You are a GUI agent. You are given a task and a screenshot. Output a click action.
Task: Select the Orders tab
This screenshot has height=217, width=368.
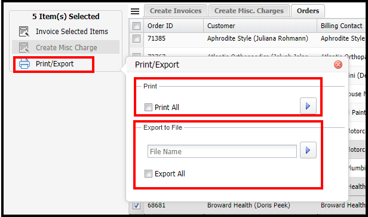point(308,11)
